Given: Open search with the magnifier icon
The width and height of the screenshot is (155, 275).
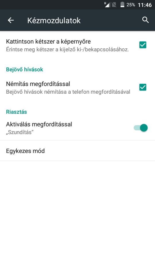Looking at the screenshot, I should 146,20.
